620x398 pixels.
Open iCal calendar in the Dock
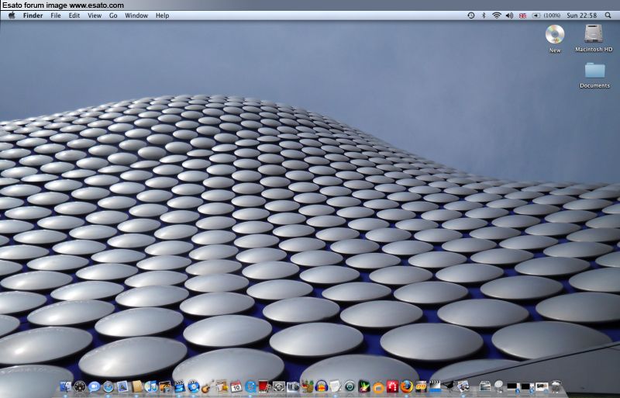tap(236, 386)
